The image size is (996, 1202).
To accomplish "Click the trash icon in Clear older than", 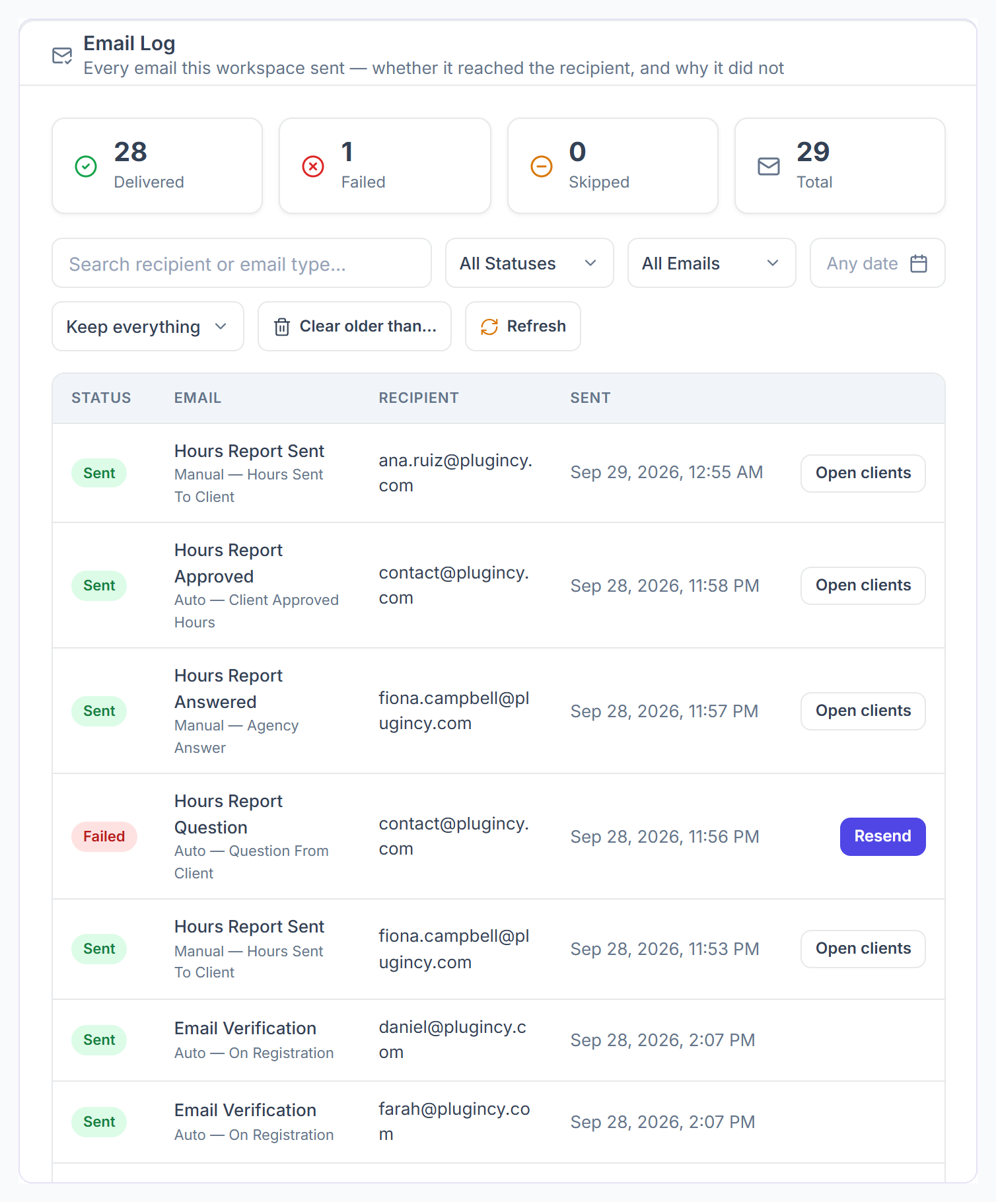I will 282,327.
